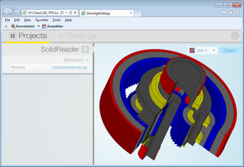Open the Favorites menu

point(41,20)
